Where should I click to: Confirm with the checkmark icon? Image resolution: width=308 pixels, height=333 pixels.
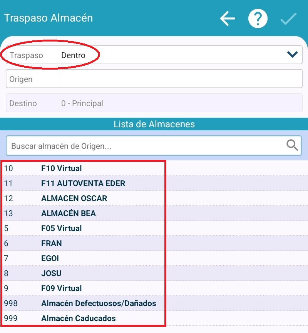[x=288, y=18]
